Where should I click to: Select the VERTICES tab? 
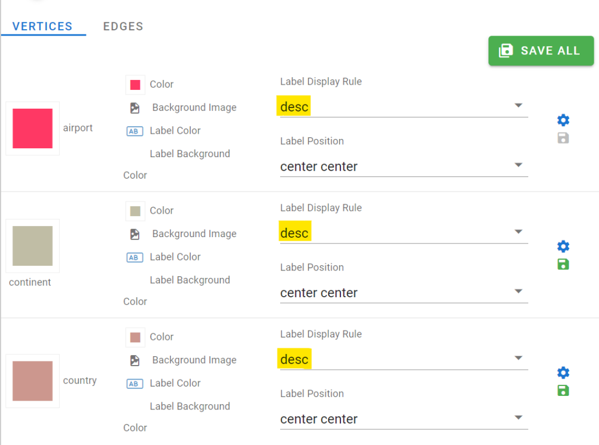point(43,26)
